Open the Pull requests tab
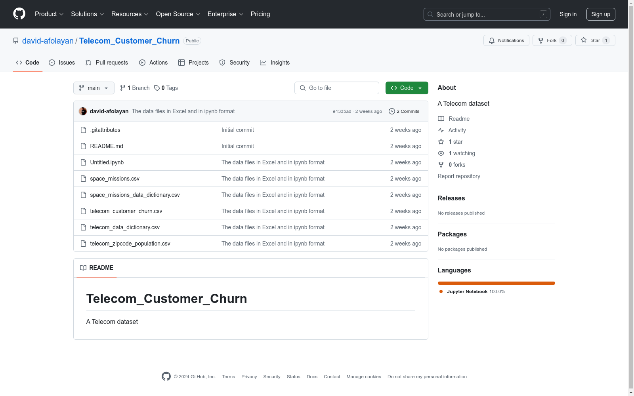The width and height of the screenshot is (634, 396). coord(107,63)
